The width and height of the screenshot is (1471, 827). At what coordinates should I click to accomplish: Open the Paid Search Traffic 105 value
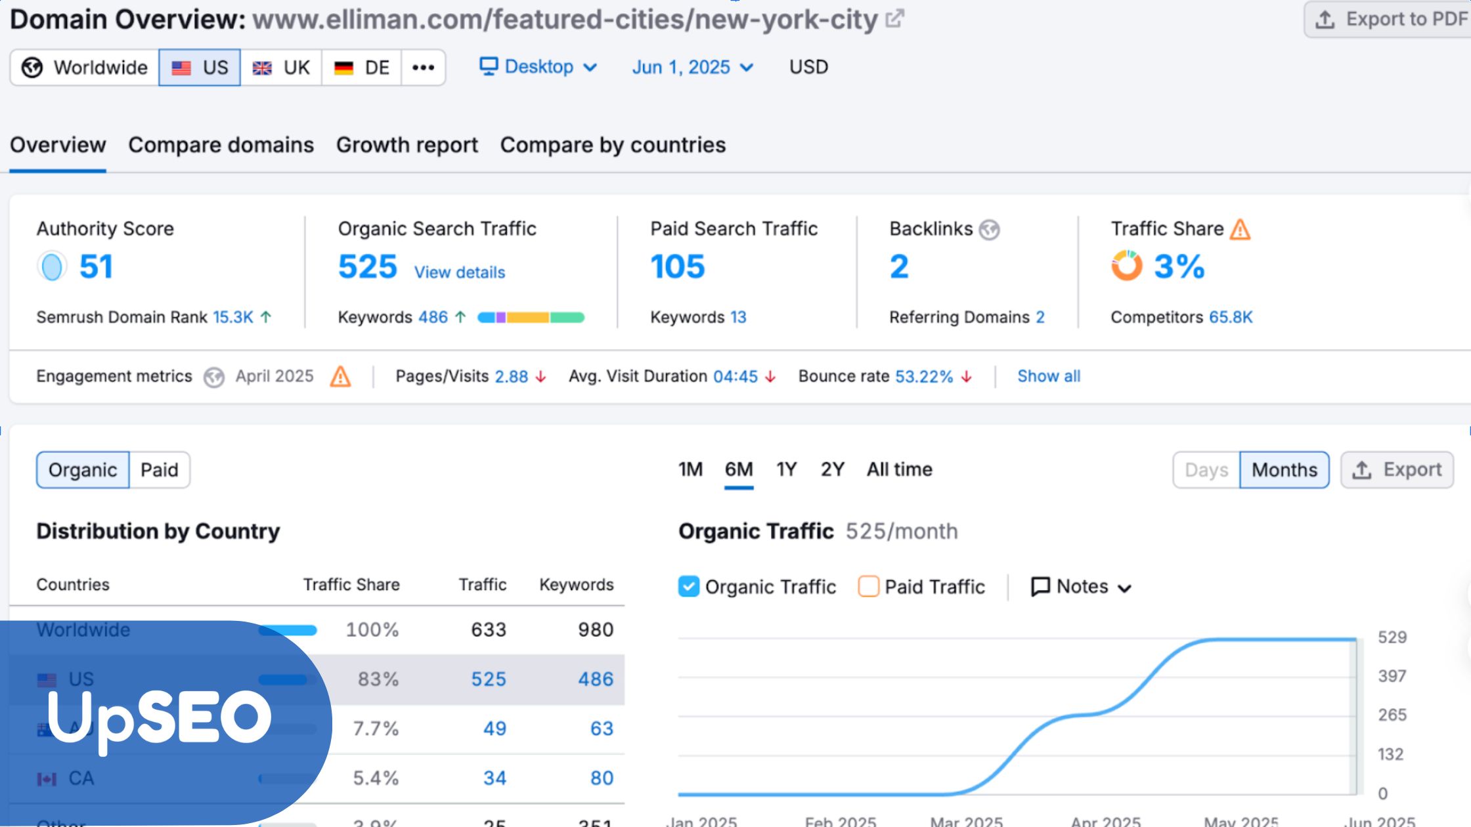coord(678,266)
